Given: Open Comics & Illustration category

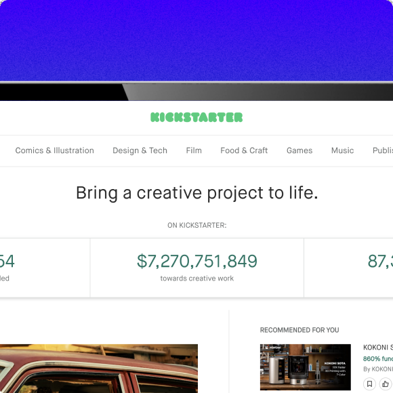Looking at the screenshot, I should coord(55,150).
